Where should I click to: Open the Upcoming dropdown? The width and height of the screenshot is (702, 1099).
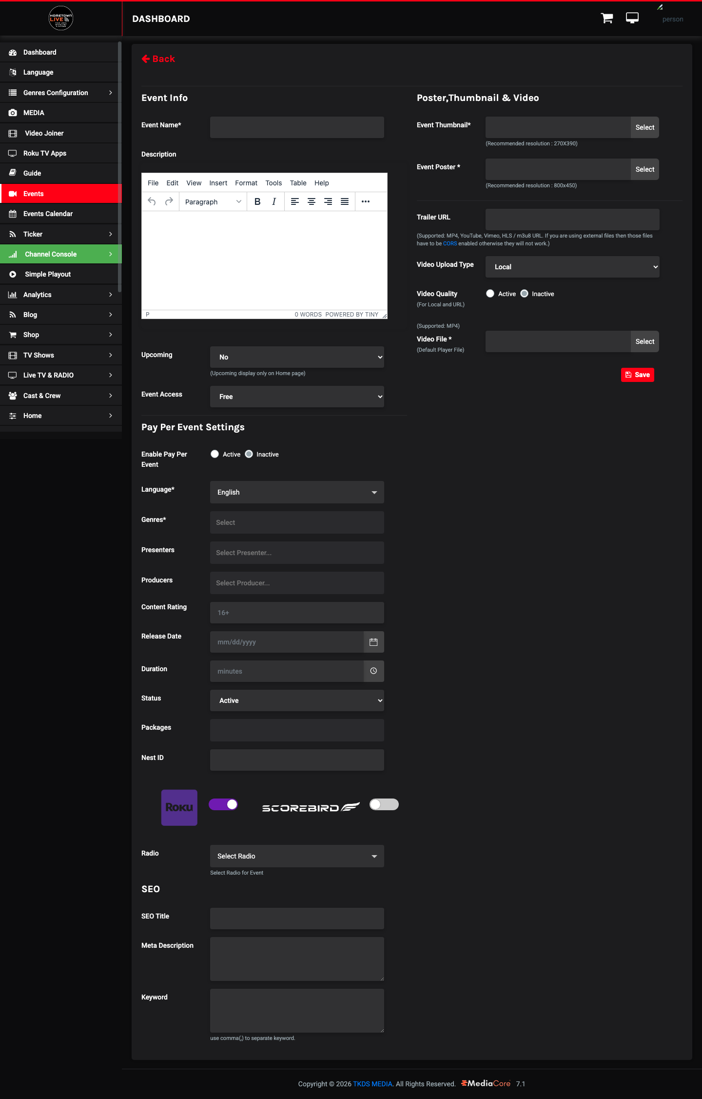point(297,357)
